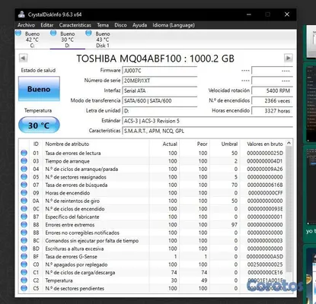Click the Peor column header

click(x=195, y=144)
